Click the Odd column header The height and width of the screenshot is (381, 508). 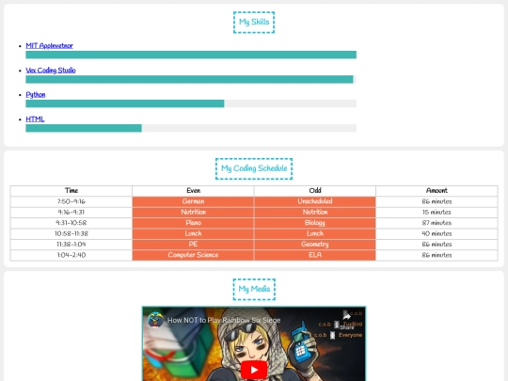click(315, 190)
